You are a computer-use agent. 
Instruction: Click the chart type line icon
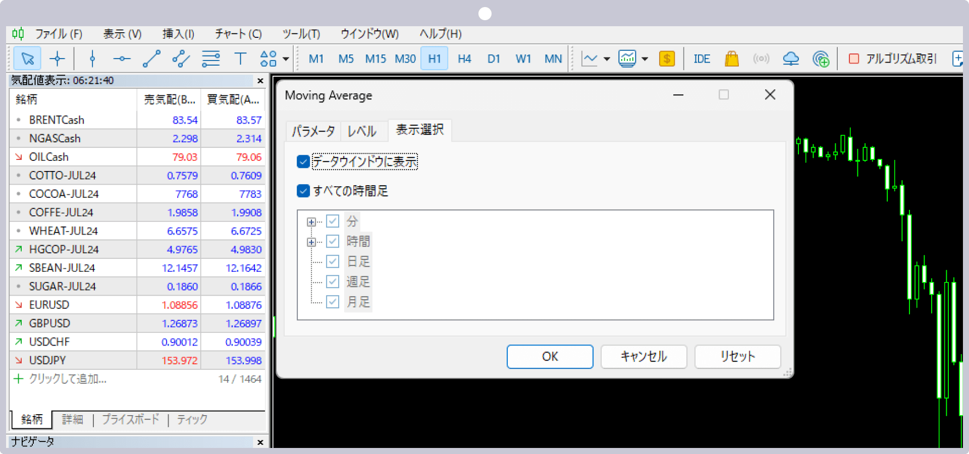pyautogui.click(x=590, y=59)
